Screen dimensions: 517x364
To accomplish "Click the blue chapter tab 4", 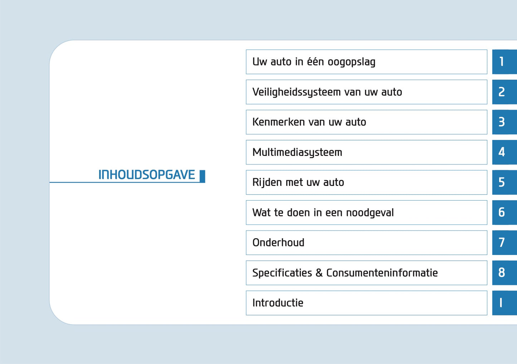I will point(504,152).
